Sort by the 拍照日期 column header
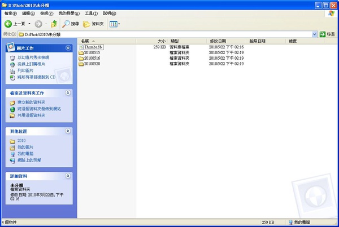This screenshot has width=339, height=227. coord(266,41)
